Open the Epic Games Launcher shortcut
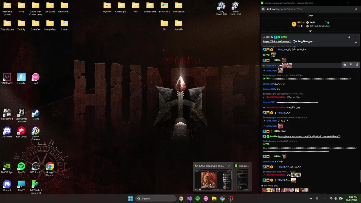This screenshot has height=203, width=361. pyautogui.click(x=21, y=116)
